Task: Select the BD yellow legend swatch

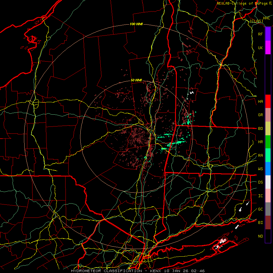Action: click(x=268, y=129)
